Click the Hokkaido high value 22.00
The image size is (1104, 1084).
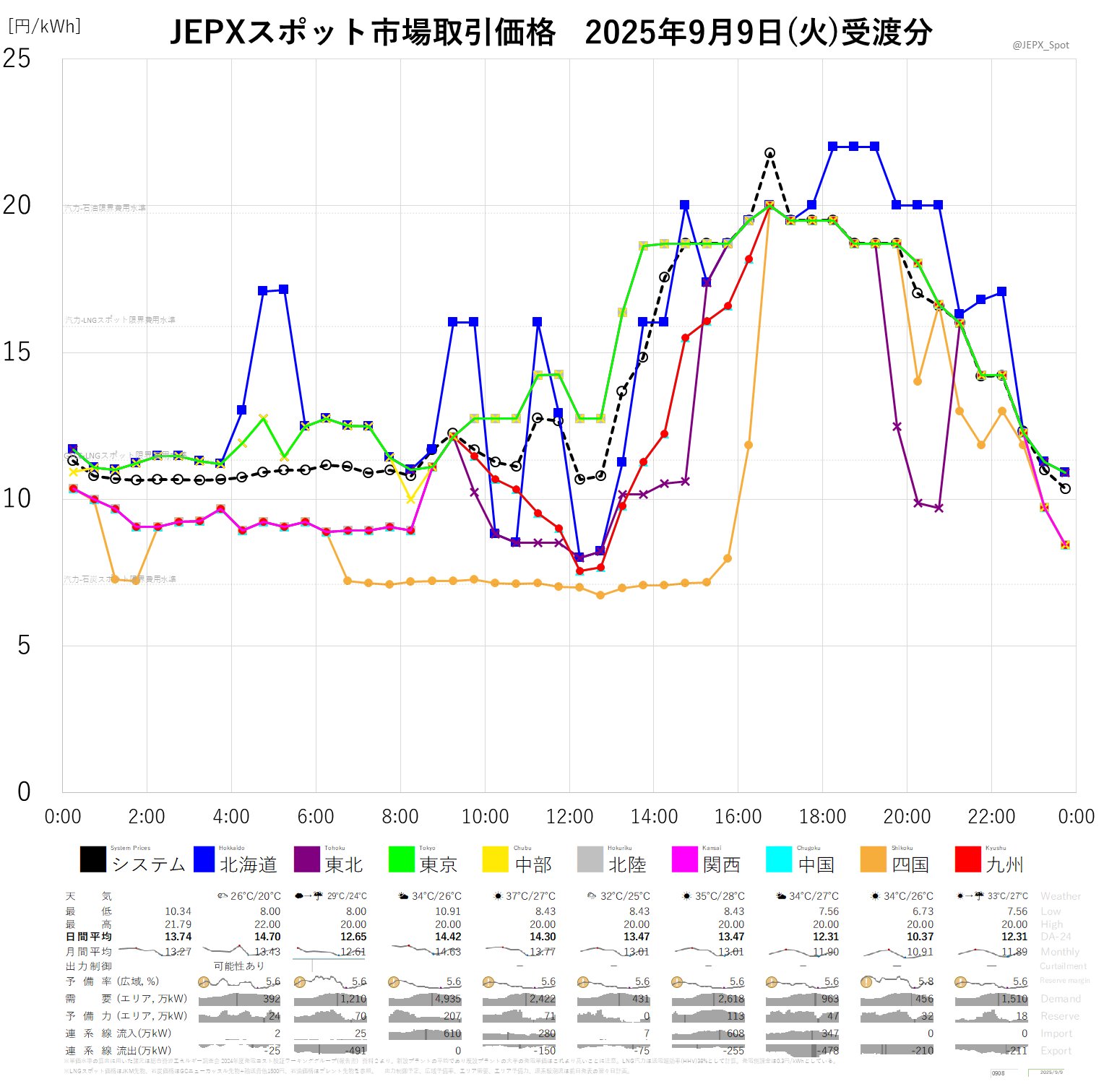(267, 924)
